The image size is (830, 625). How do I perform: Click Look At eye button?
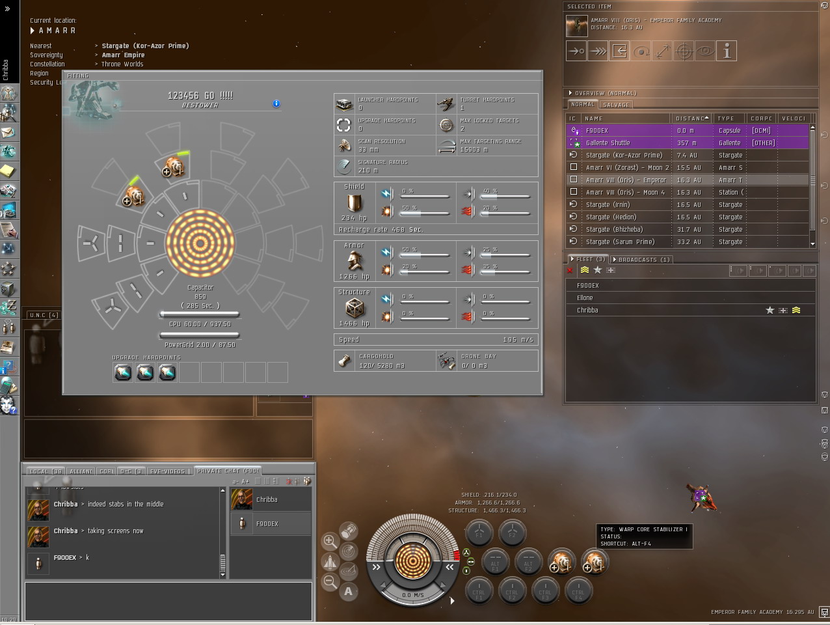pyautogui.click(x=705, y=51)
